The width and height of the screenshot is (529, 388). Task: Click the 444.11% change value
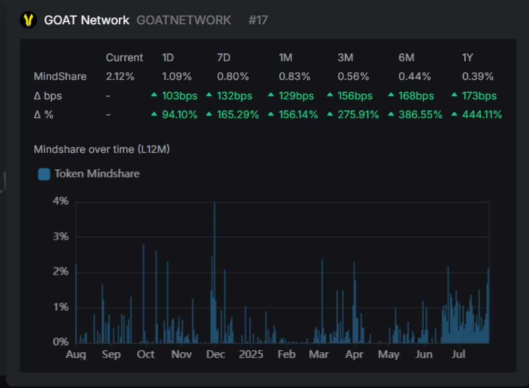pyautogui.click(x=482, y=114)
